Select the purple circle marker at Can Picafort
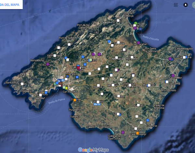Viewport: 195px width, 153px height. 138,43
